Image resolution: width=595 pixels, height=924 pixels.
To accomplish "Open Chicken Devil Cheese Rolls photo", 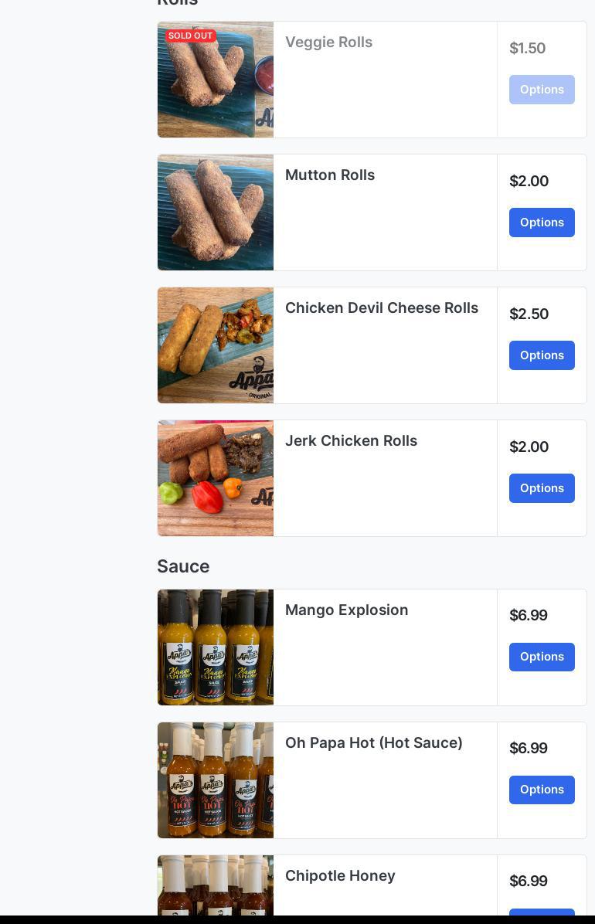I will (x=216, y=345).
